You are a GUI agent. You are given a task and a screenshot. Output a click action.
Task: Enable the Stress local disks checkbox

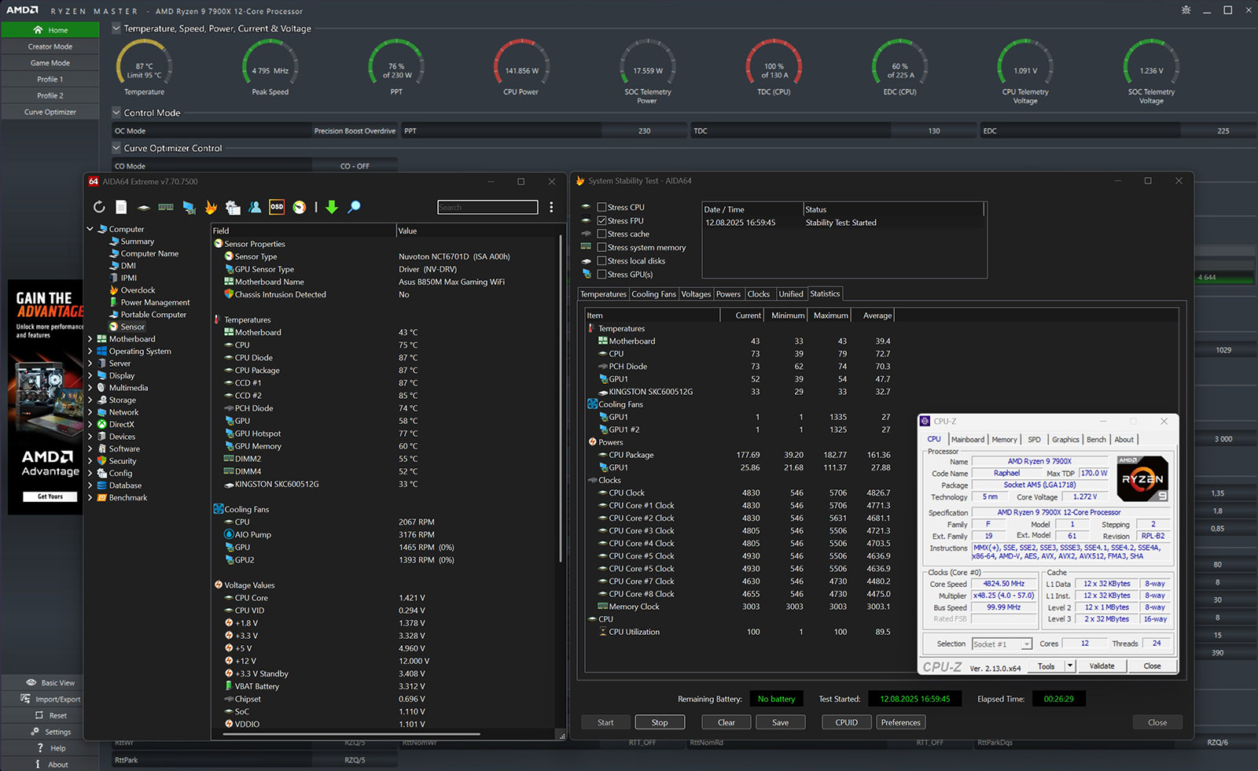[601, 261]
